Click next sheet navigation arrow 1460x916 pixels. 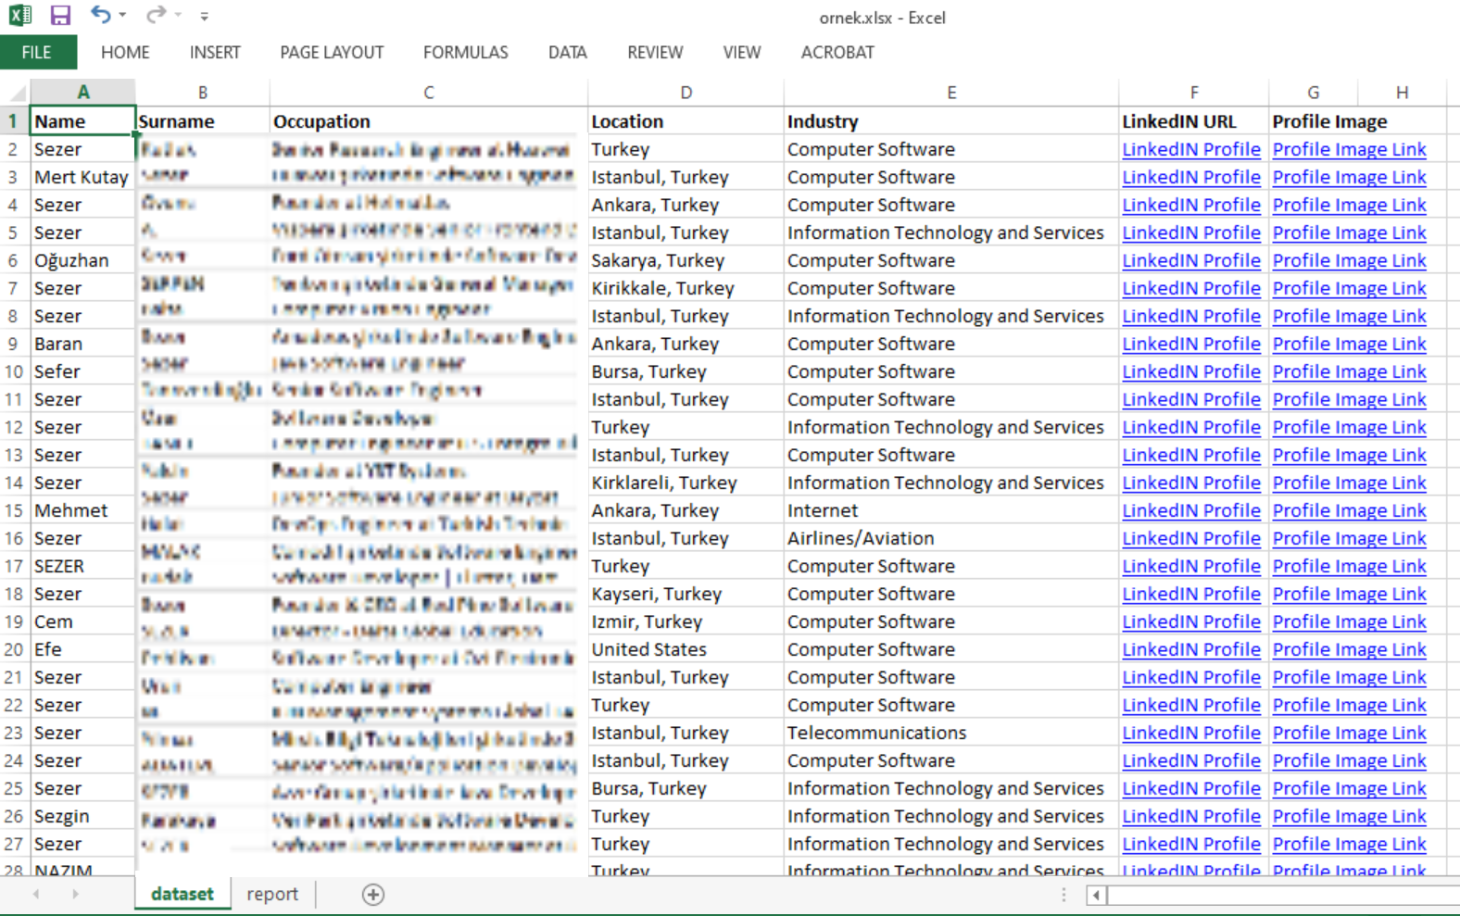pos(75,894)
